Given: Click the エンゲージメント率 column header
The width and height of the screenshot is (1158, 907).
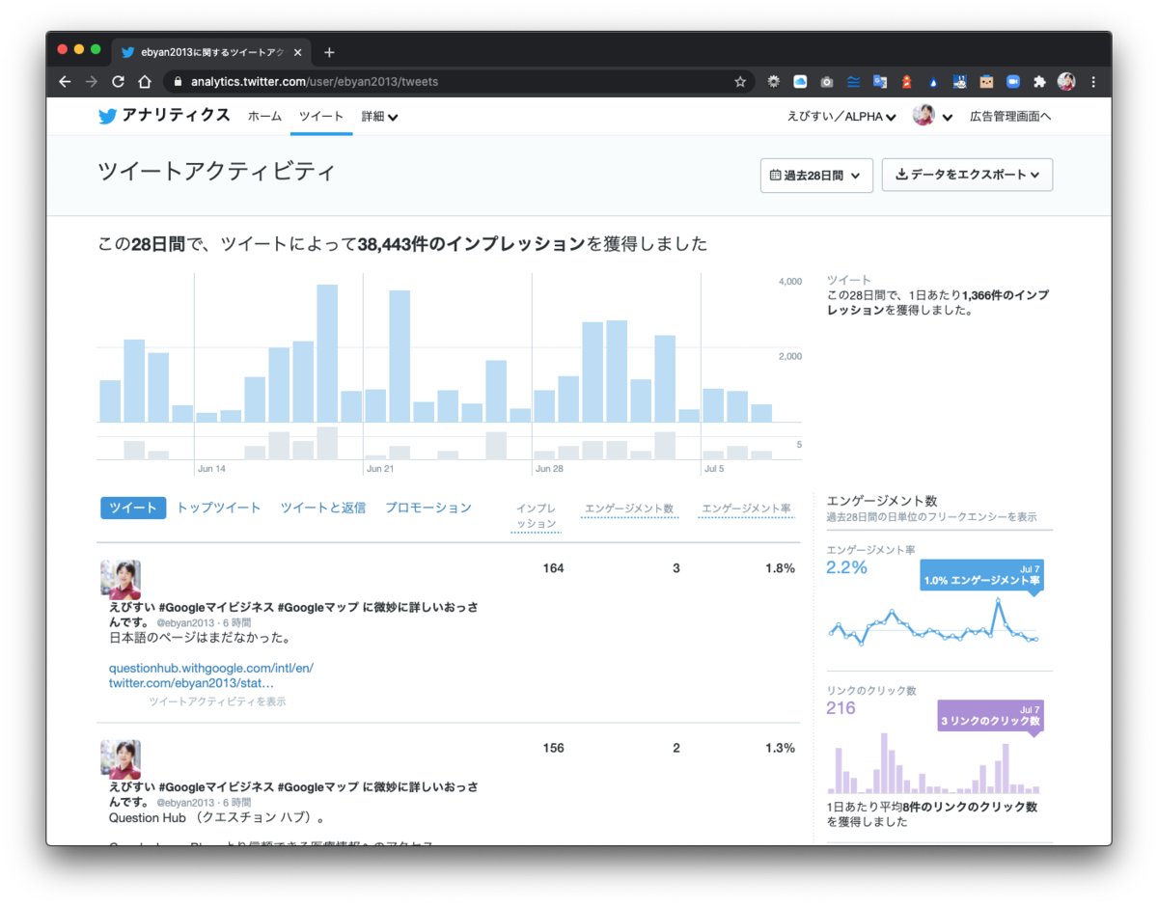Looking at the screenshot, I should 746,508.
